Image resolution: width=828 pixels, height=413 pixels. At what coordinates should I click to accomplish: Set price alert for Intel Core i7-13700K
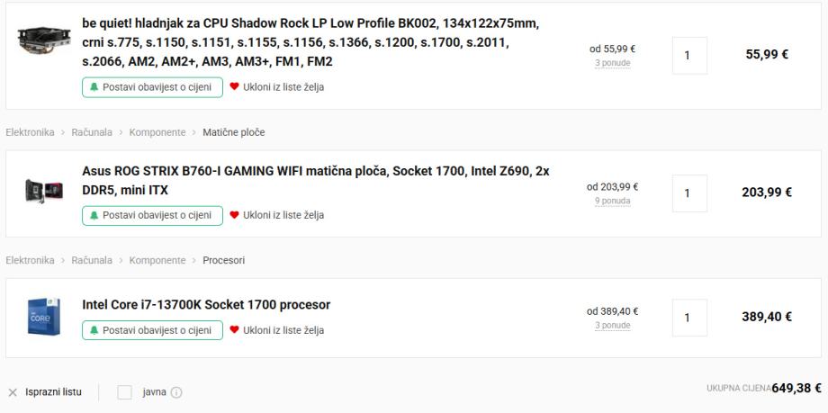tap(152, 330)
